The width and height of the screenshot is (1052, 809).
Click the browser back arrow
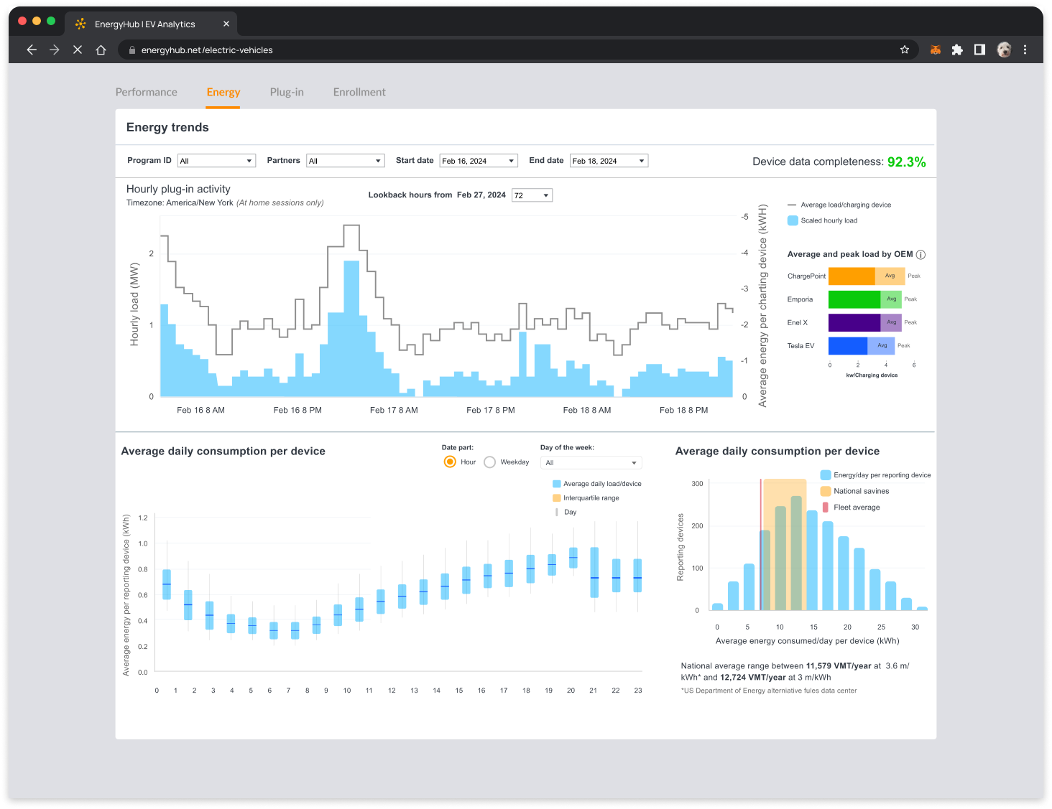tap(31, 50)
